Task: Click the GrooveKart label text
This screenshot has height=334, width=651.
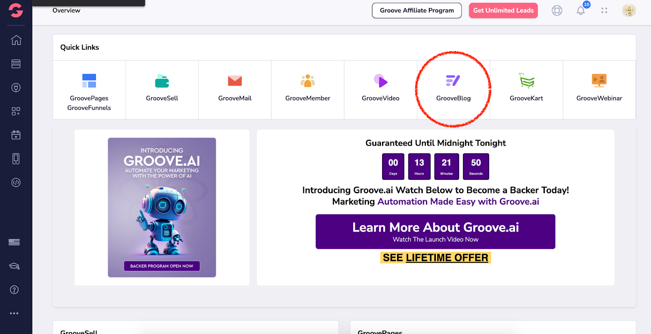Action: pyautogui.click(x=526, y=98)
